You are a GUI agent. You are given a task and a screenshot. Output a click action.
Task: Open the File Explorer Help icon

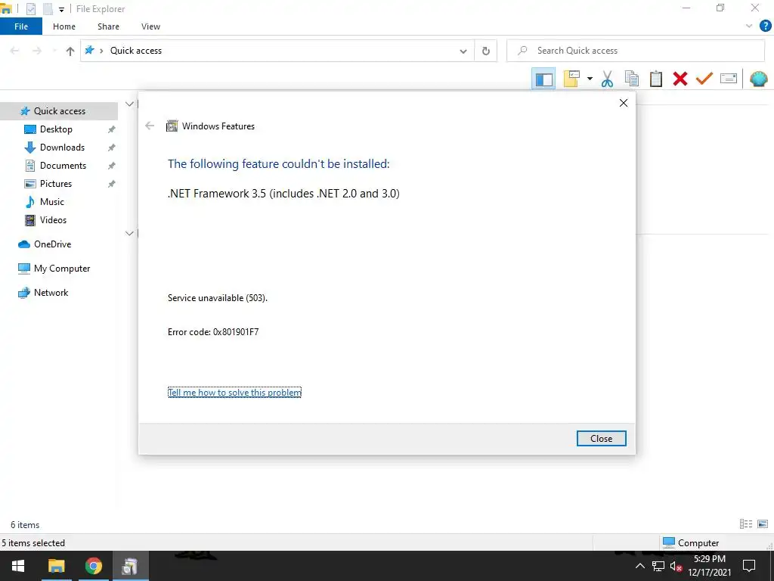766,26
